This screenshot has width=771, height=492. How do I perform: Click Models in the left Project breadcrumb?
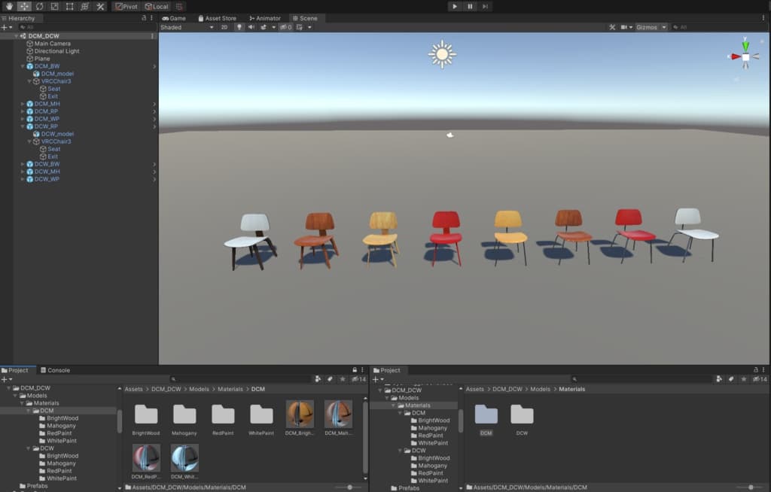pyautogui.click(x=199, y=389)
